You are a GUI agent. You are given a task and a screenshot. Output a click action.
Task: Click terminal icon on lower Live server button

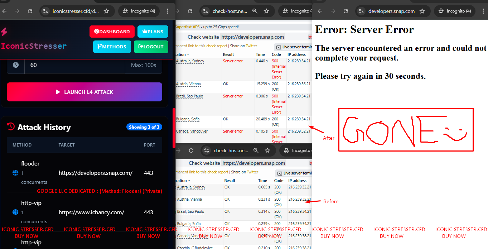click(x=280, y=173)
